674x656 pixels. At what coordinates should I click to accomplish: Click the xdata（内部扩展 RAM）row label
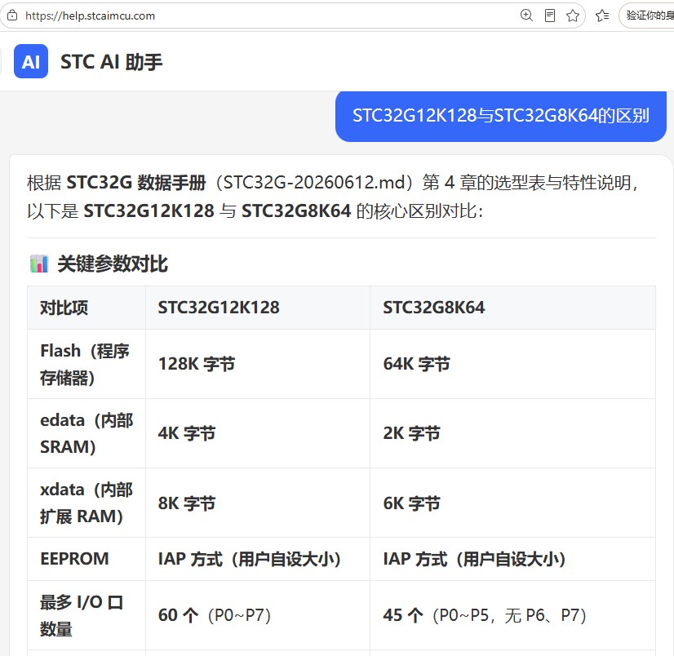click(86, 503)
